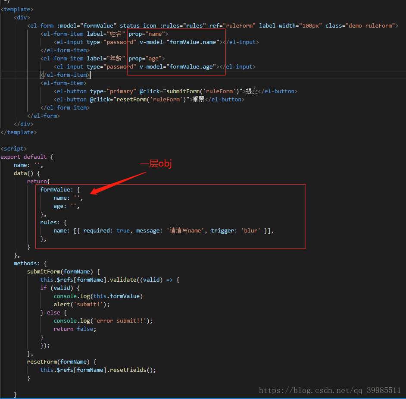Click the "submitForm(formName) {" line
This screenshot has width=406, height=399.
[63, 271]
